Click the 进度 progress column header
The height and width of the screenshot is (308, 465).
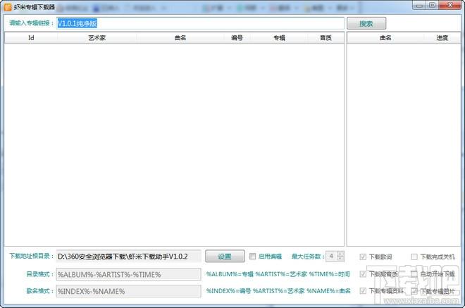442,37
